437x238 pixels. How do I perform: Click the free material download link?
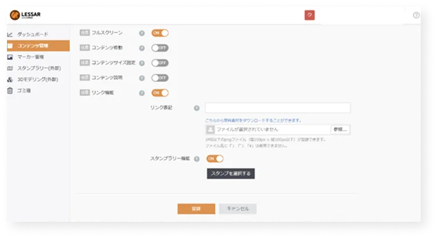[x=253, y=121]
